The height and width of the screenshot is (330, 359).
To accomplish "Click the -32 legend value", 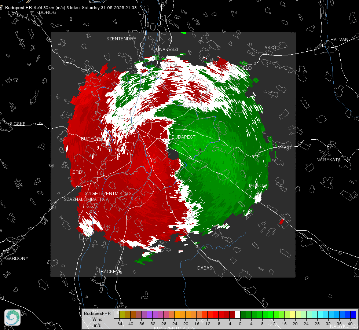I will [x=152, y=324].
